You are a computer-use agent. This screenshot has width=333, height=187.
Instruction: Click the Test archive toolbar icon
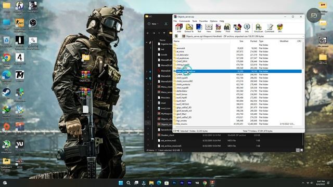(199, 28)
